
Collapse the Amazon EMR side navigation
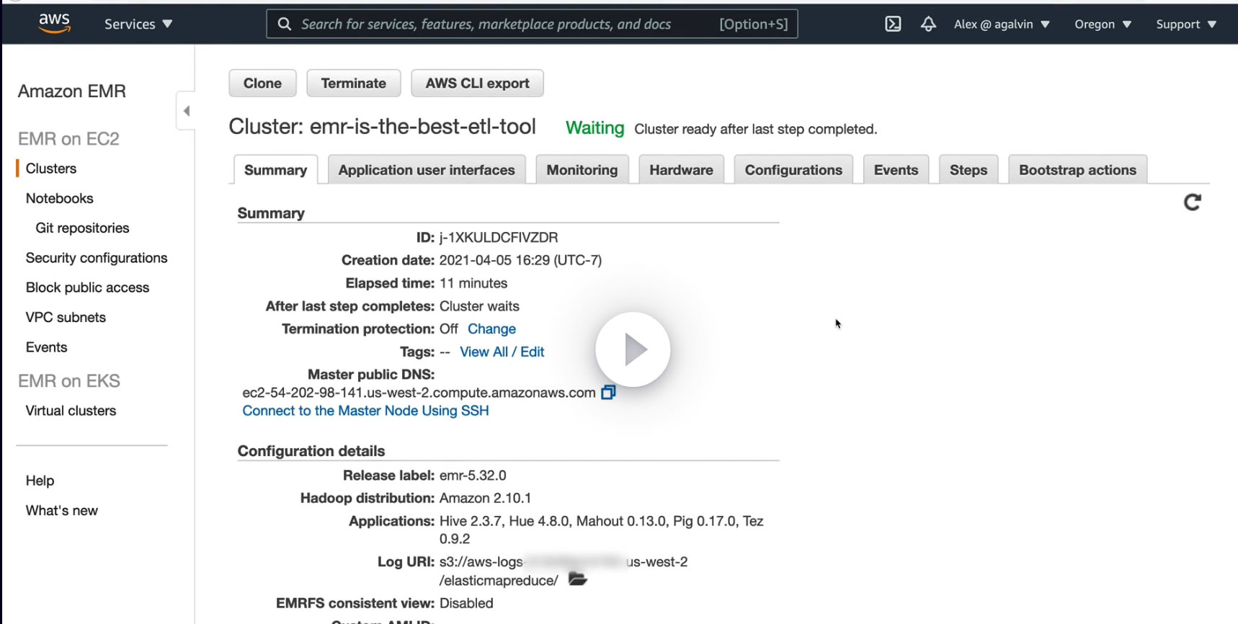(187, 111)
